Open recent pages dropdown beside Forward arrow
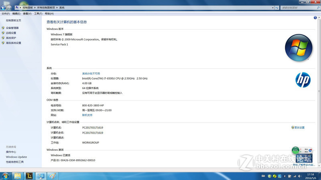Image resolution: width=321 pixels, height=180 pixels. tap(13, 8)
